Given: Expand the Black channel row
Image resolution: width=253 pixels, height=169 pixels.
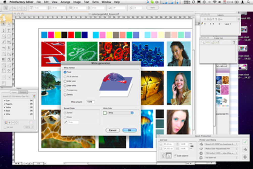Looking at the screenshot, I should pos(4,111).
